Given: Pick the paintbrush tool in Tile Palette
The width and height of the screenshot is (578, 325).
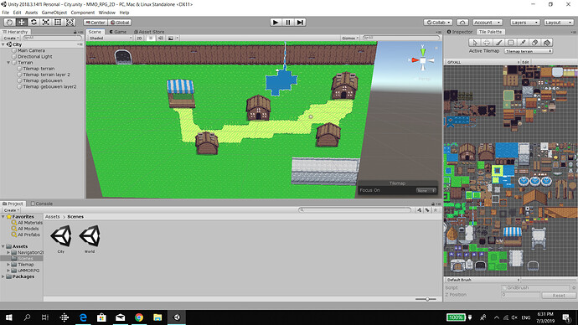Looking at the screenshot, I should pyautogui.click(x=498, y=43).
